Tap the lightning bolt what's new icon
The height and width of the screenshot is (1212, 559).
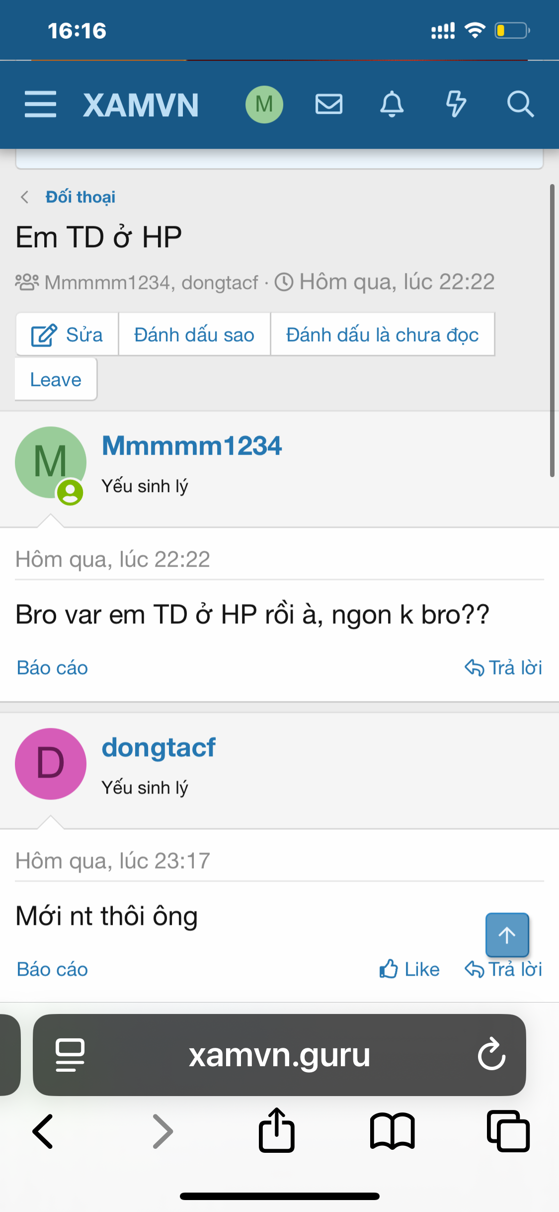pyautogui.click(x=456, y=104)
